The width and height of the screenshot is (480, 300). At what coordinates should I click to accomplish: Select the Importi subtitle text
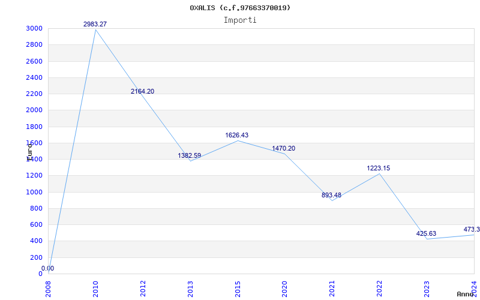[240, 20]
